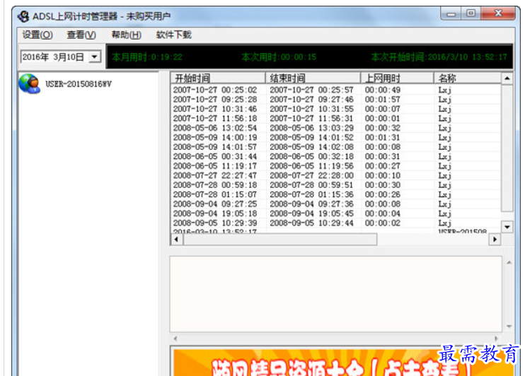Click duration cell 00:00:02
The width and height of the screenshot is (525, 376).
383,223
